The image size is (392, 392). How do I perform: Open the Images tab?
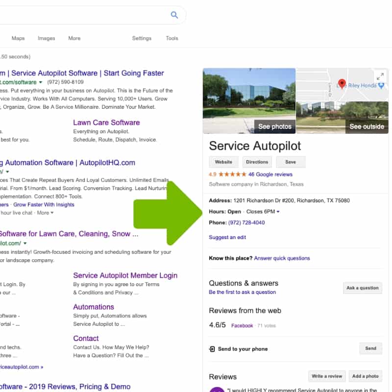[x=46, y=38]
